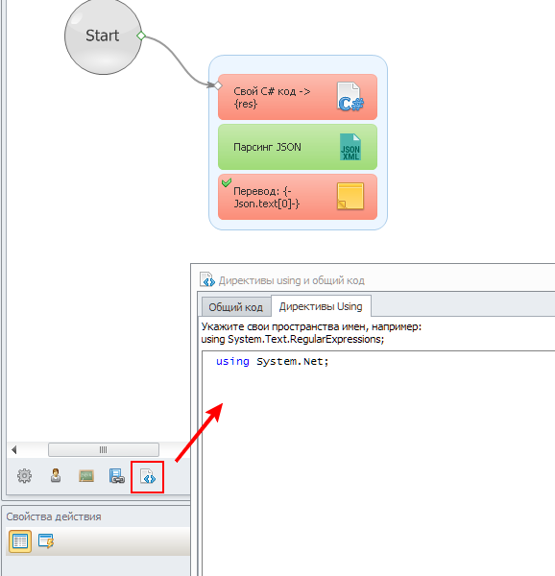
Task: Click the yellow note icon on Перевод block
Action: click(x=350, y=197)
